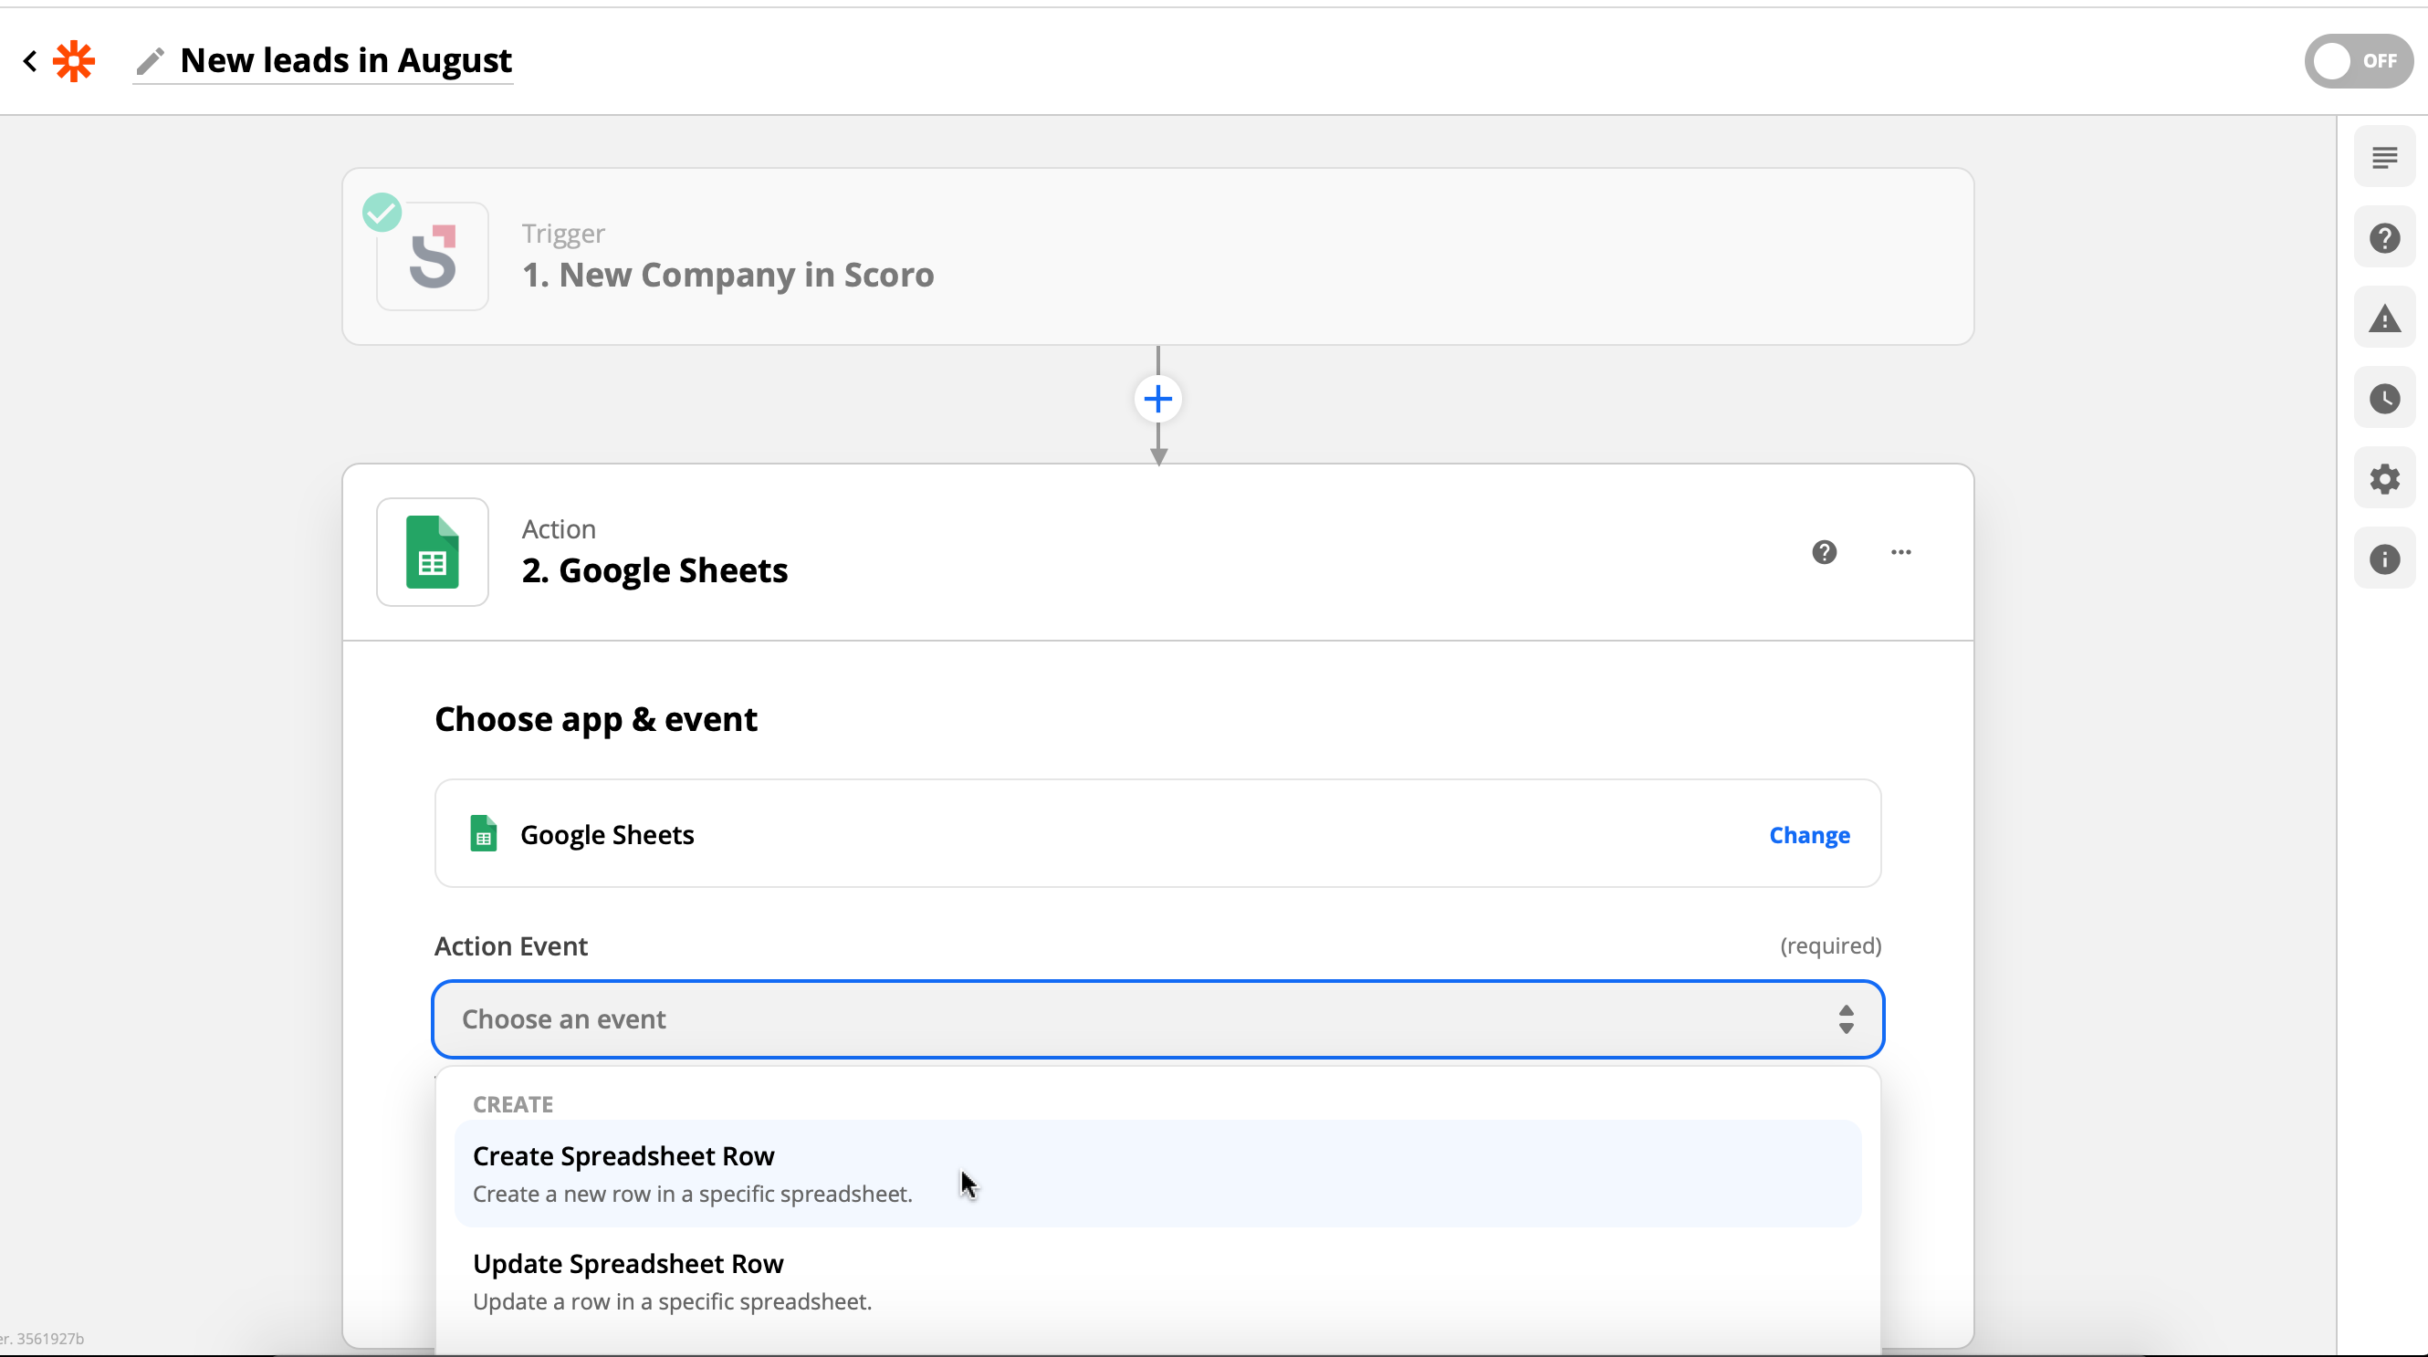Click the small Google Sheets app icon
Viewport: 2428px width, 1357px height.
click(x=484, y=834)
